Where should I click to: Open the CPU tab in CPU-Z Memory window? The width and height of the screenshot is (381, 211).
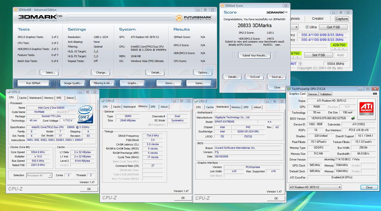point(105,107)
